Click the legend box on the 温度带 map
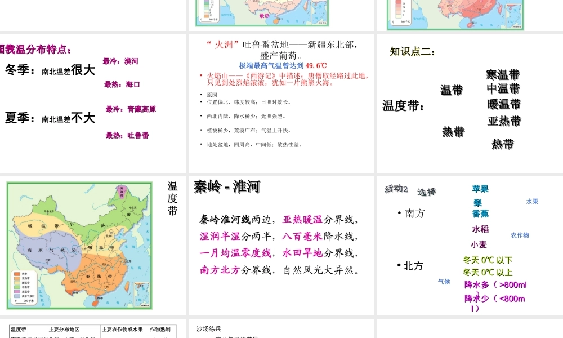The width and height of the screenshot is (563, 338). click(x=24, y=287)
